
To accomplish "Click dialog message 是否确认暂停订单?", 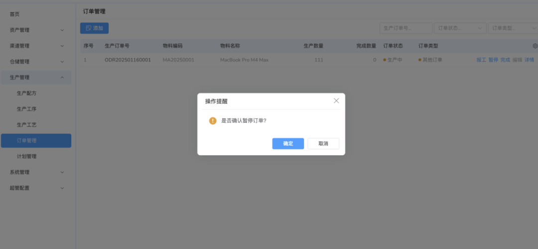I will 244,121.
